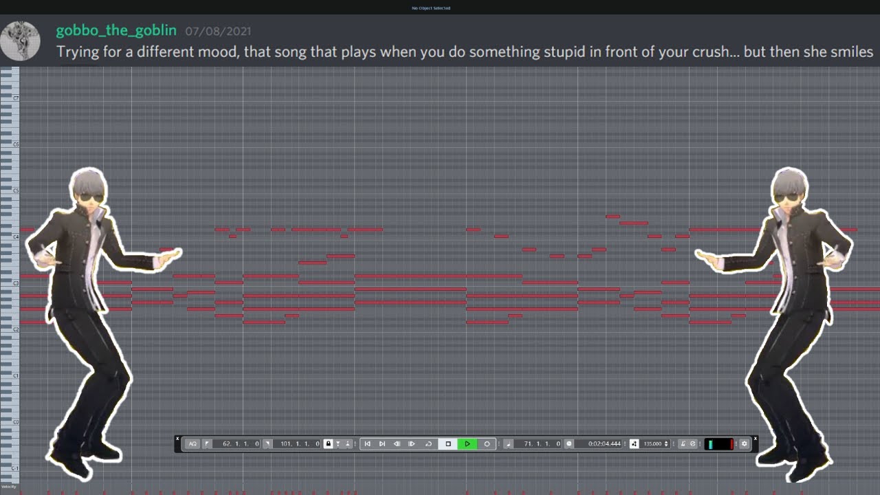Click the record button

tap(487, 443)
